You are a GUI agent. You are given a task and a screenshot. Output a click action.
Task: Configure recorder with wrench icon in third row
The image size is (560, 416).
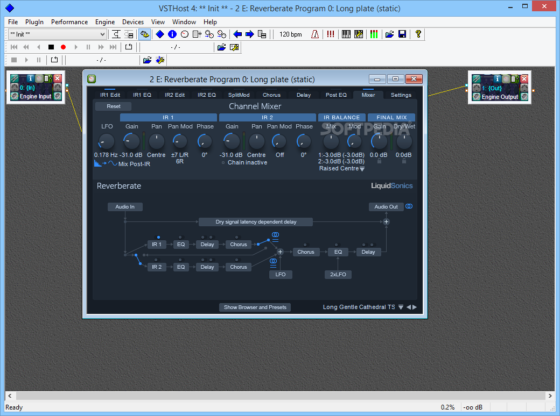coord(160,60)
